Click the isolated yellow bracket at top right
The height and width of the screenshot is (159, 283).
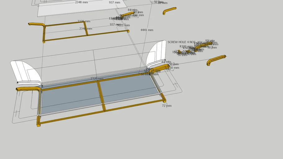click(x=169, y=11)
